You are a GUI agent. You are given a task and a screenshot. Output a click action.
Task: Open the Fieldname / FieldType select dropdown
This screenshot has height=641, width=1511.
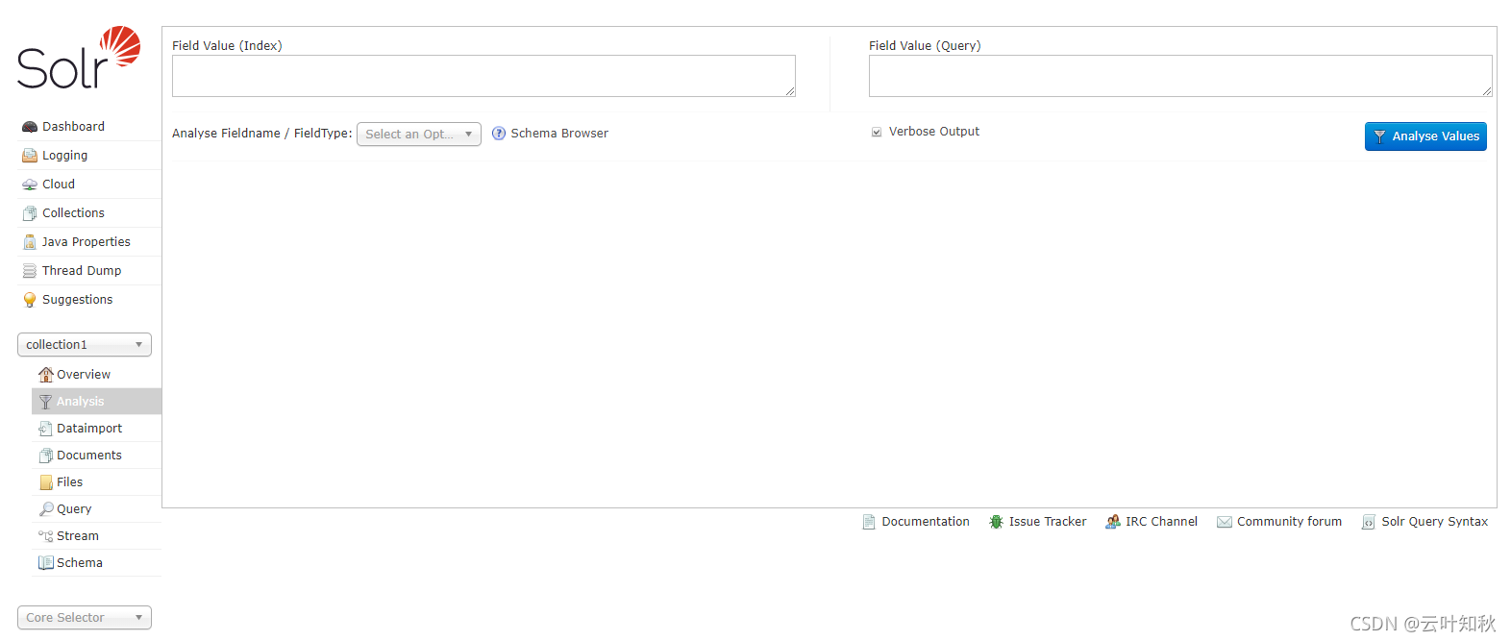[x=419, y=135]
